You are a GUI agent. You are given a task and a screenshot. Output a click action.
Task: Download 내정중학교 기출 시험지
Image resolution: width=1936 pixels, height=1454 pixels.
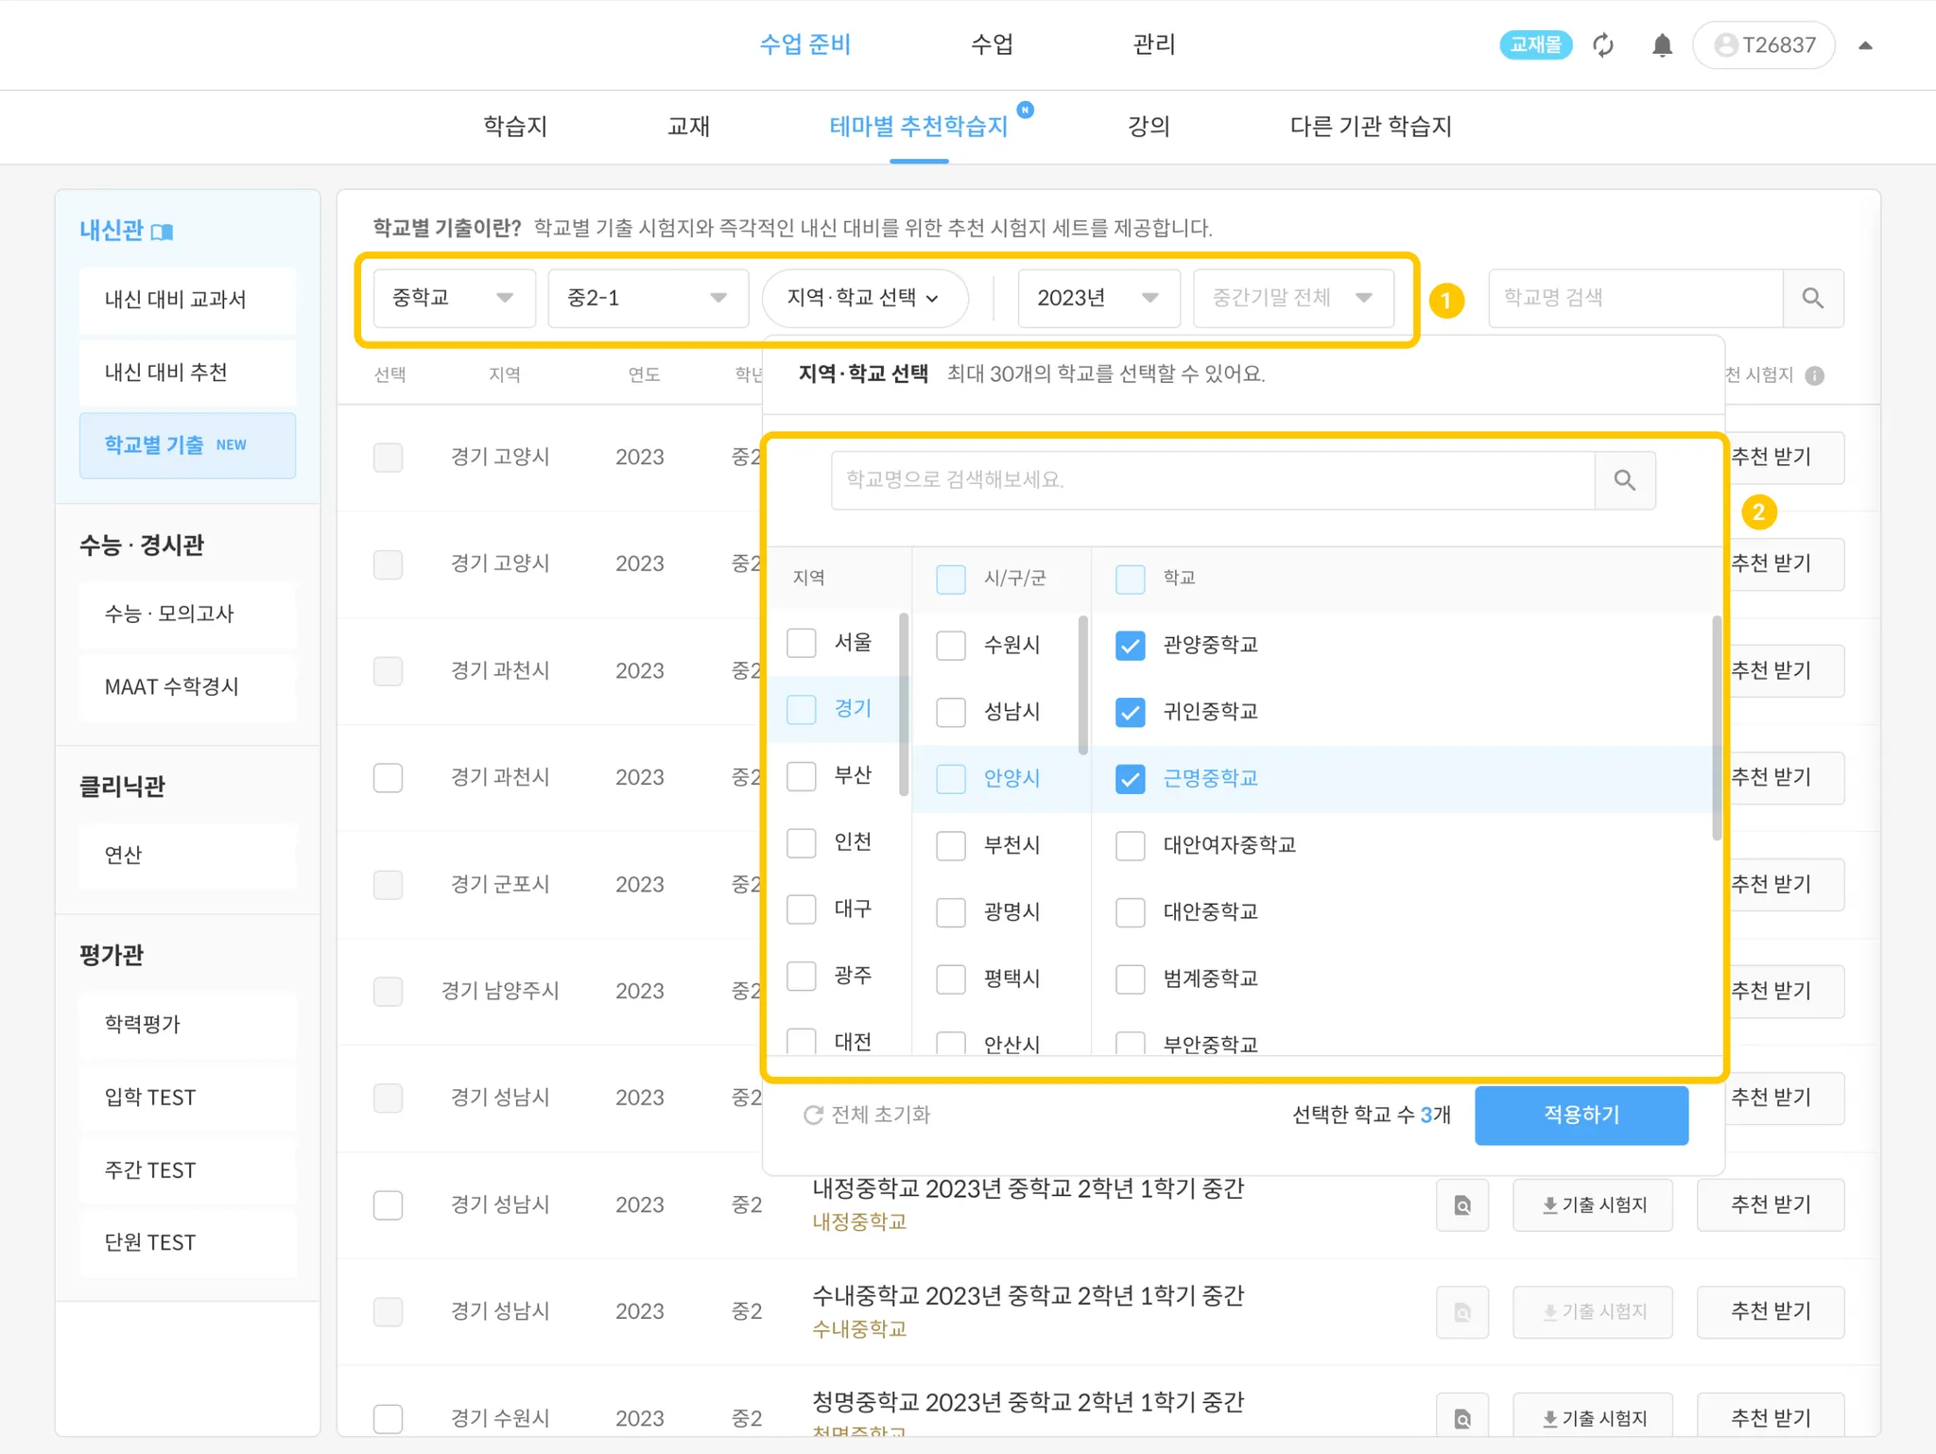point(1592,1205)
